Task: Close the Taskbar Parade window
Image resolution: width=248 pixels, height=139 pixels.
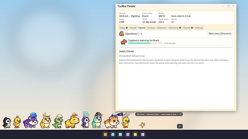Action: pyautogui.click(x=234, y=6)
